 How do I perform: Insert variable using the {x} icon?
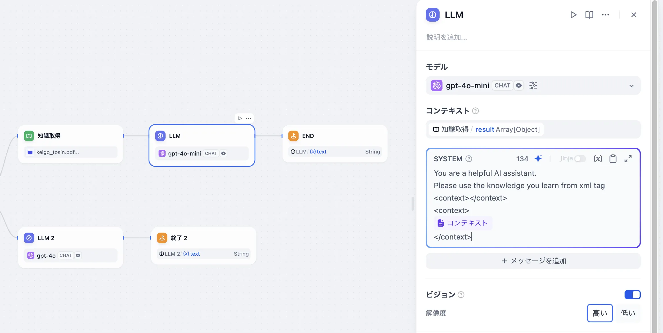coord(598,158)
